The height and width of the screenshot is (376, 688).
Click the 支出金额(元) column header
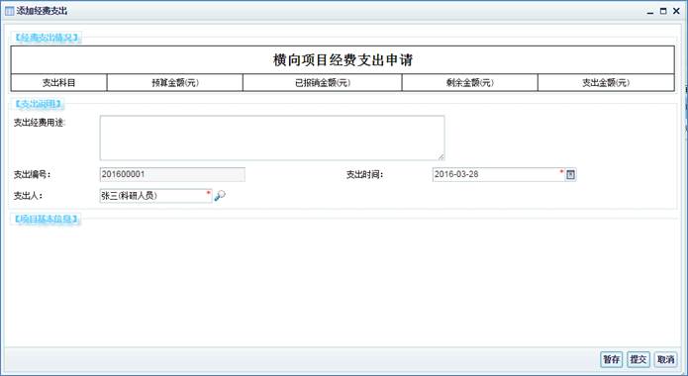(x=606, y=82)
